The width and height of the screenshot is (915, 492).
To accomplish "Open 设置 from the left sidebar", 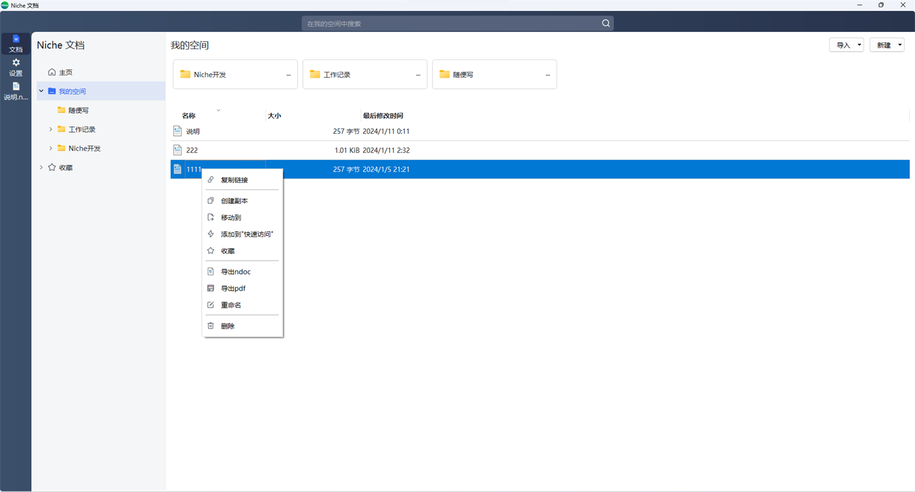I will tap(15, 67).
